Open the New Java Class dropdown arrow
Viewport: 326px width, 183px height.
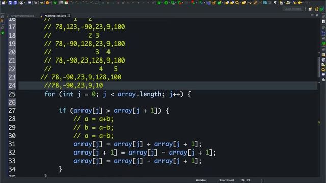(222, 3)
